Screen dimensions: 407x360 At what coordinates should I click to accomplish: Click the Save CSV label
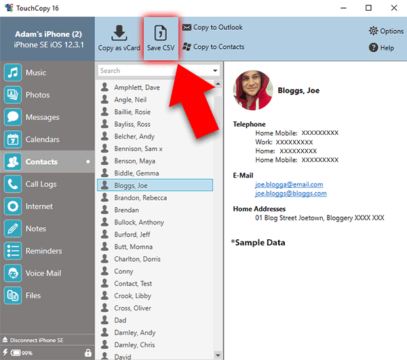click(x=161, y=48)
